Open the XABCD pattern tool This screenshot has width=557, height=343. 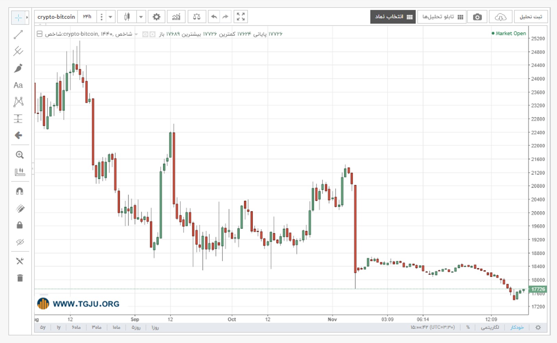point(18,102)
